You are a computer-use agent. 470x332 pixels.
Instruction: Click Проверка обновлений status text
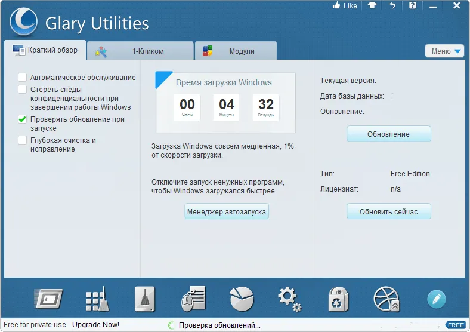click(219, 325)
